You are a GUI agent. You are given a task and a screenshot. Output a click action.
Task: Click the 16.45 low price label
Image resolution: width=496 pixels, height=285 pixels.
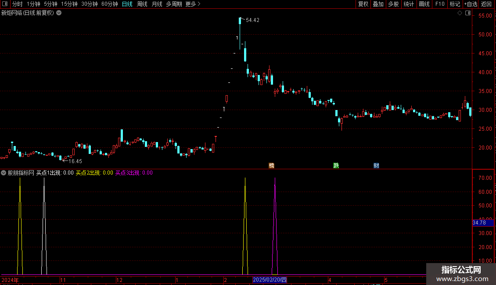point(75,161)
